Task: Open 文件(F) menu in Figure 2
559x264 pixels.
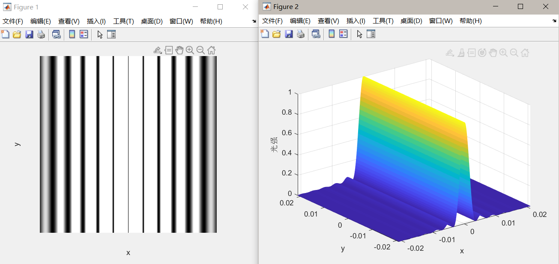Action: pos(272,21)
